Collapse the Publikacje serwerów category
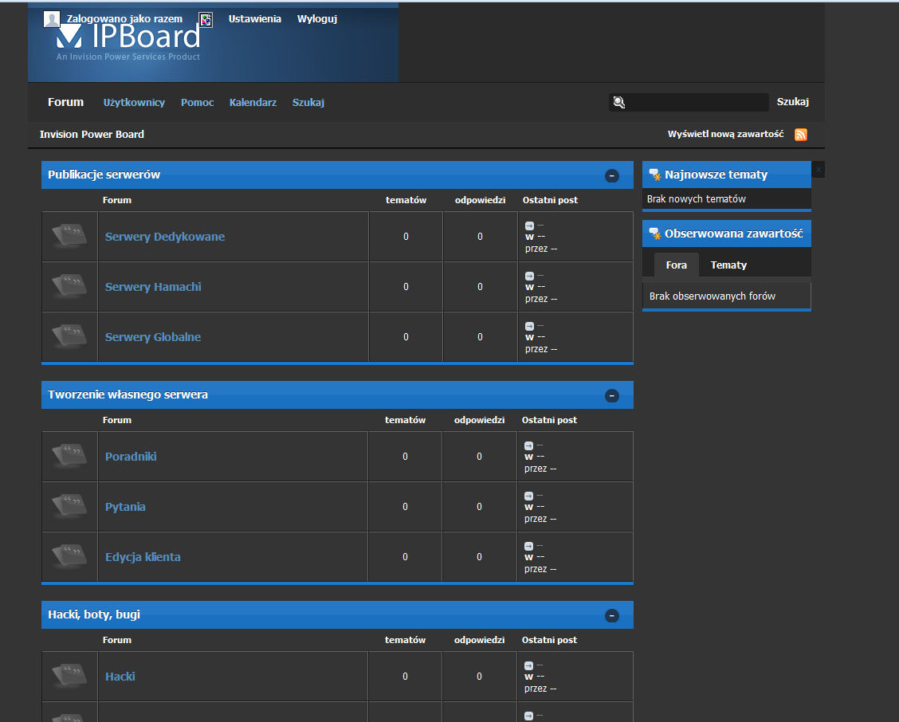The image size is (899, 722). tap(612, 175)
